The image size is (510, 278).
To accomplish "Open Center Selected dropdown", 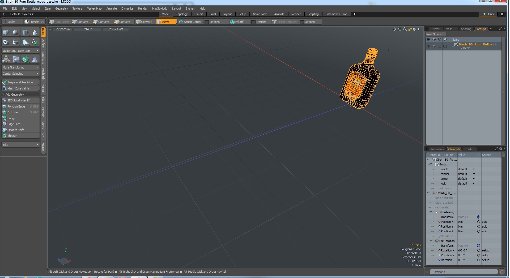I will tap(20, 74).
